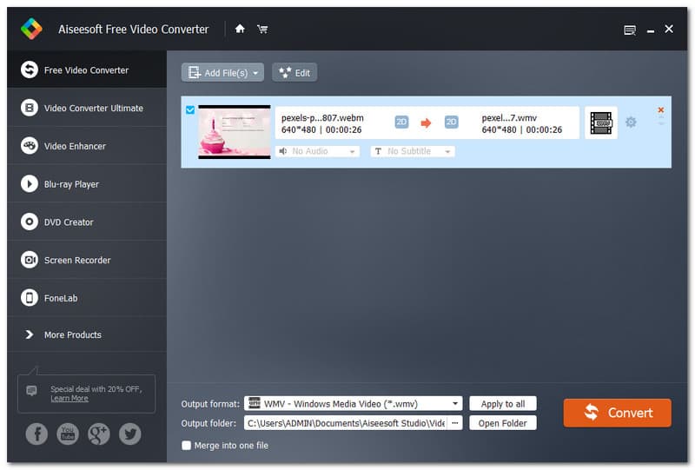Click the home icon in title bar

coord(240,29)
